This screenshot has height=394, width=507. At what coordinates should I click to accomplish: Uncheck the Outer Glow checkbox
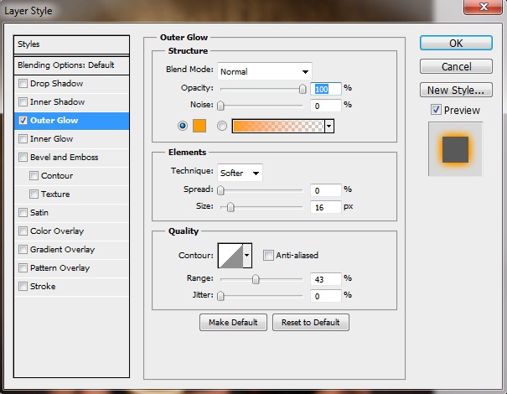pos(23,121)
